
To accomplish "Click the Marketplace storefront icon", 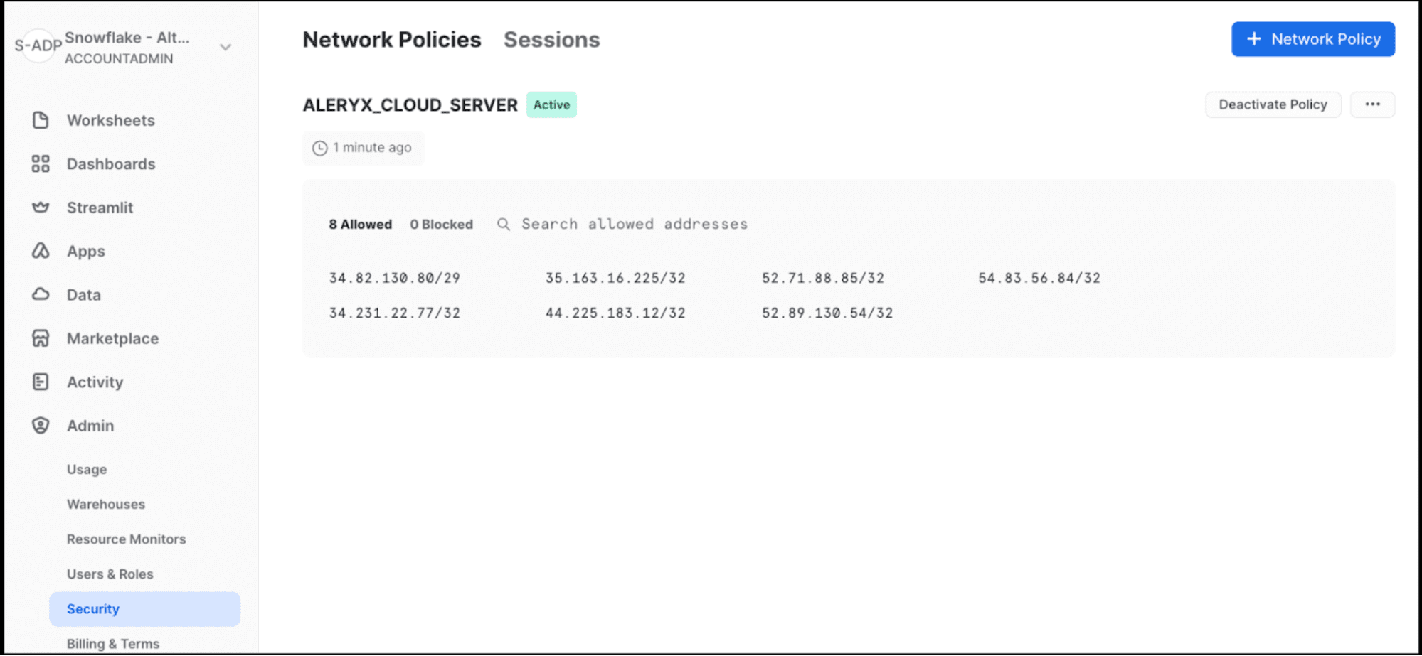I will 41,338.
